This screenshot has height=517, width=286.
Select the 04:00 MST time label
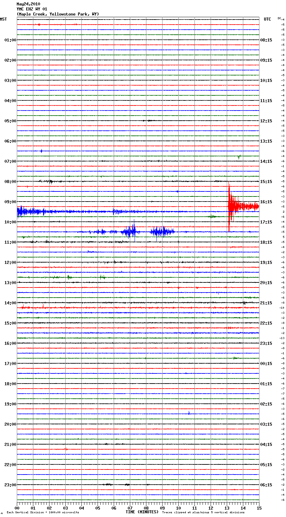coord(10,101)
